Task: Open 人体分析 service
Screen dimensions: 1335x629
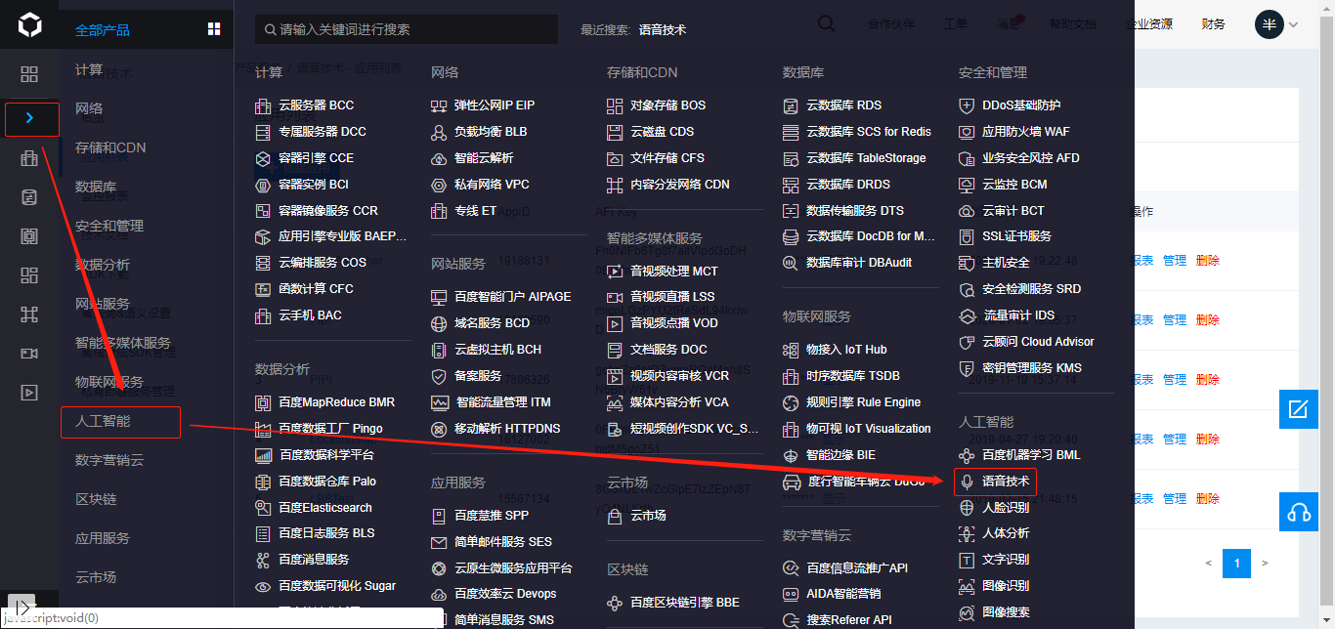Action: pos(994,533)
